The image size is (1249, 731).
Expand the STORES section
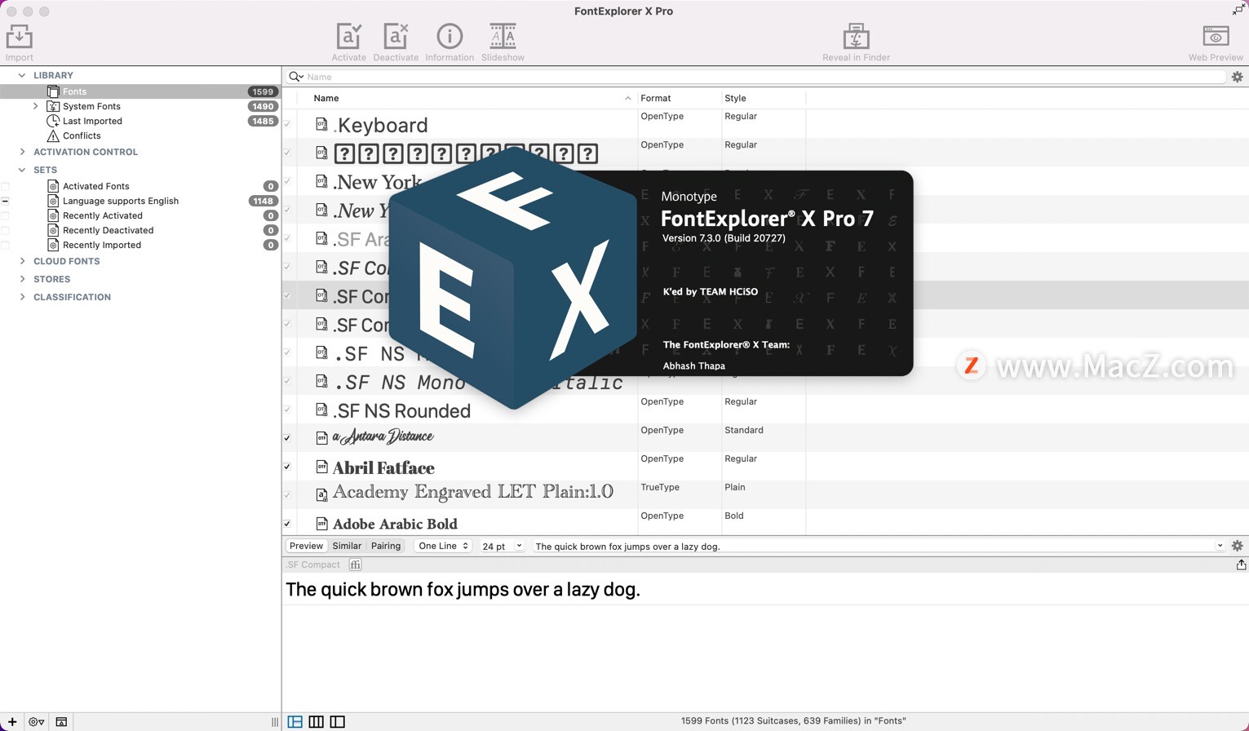(22, 279)
